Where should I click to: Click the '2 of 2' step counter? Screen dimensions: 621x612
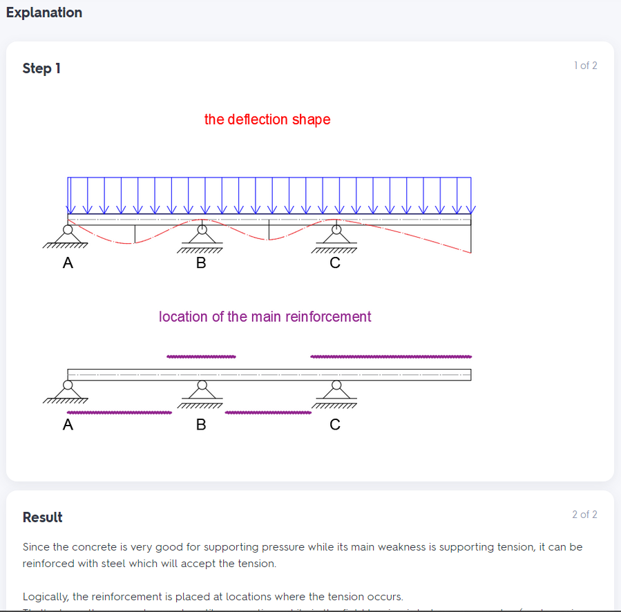584,514
